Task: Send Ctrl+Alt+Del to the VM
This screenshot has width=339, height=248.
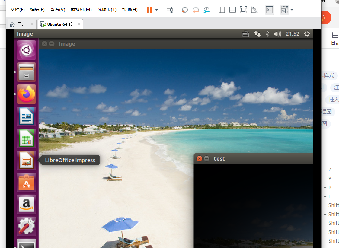Action: [x=170, y=10]
